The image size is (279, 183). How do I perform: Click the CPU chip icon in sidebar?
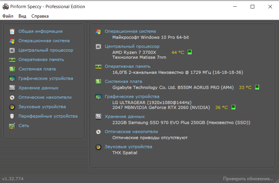pyautogui.click(x=12, y=50)
